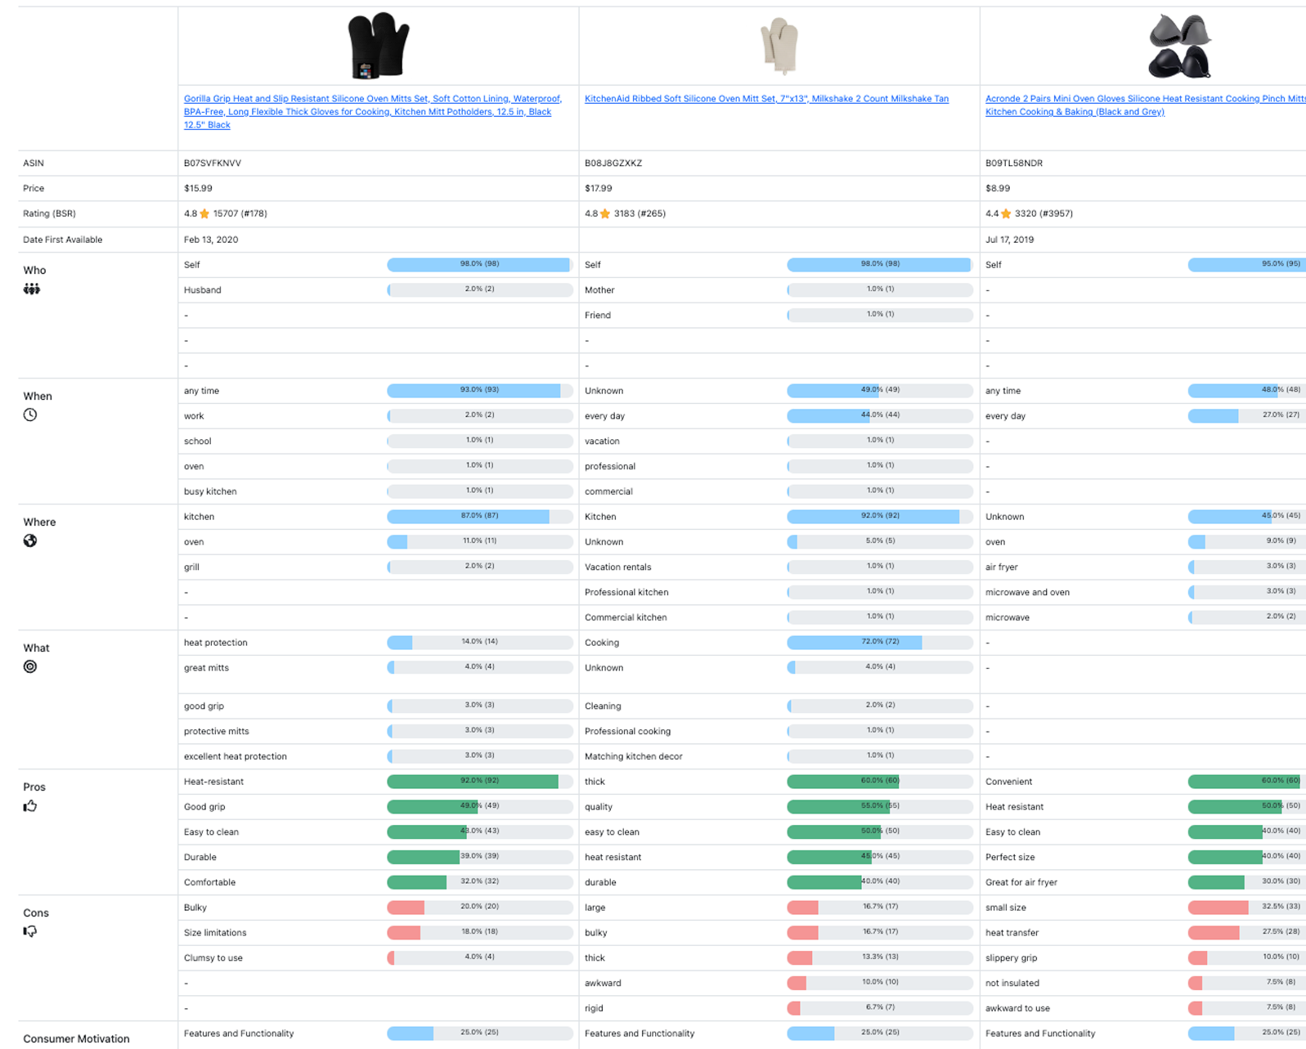
Task: Click the people icon under Who
Action: click(x=31, y=289)
